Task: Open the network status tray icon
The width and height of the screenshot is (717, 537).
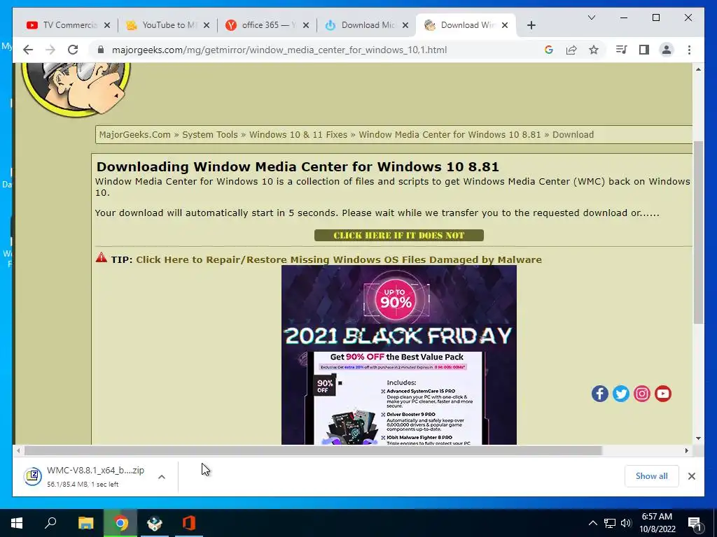Action: (610, 523)
